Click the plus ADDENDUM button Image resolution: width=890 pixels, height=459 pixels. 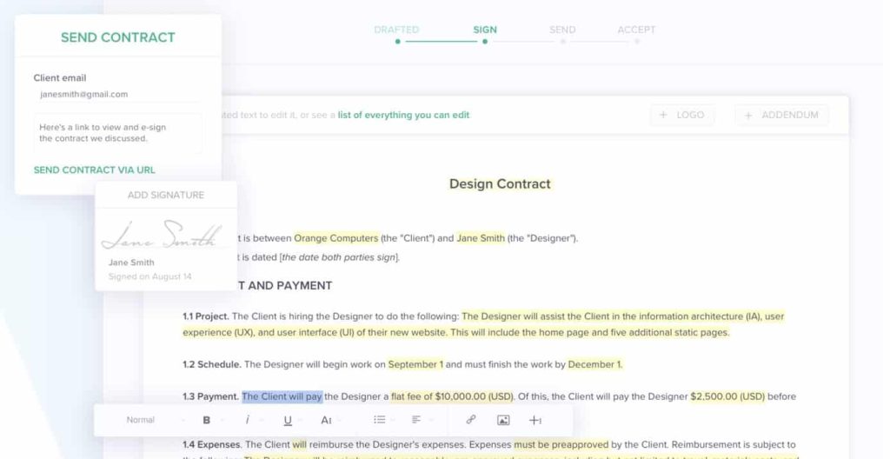click(x=781, y=115)
